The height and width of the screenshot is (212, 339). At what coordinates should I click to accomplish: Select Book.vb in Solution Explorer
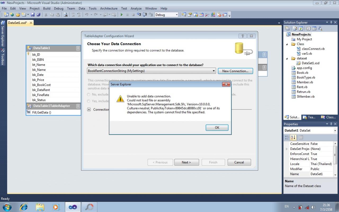(302, 73)
